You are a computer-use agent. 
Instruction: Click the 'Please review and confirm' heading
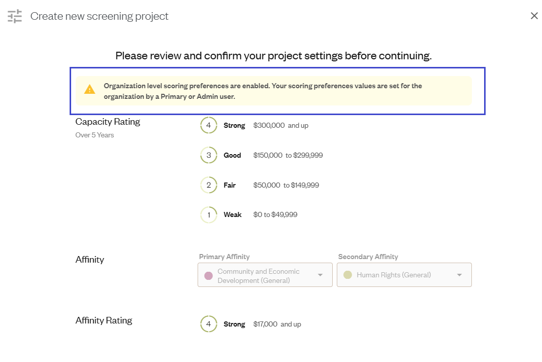(x=273, y=56)
